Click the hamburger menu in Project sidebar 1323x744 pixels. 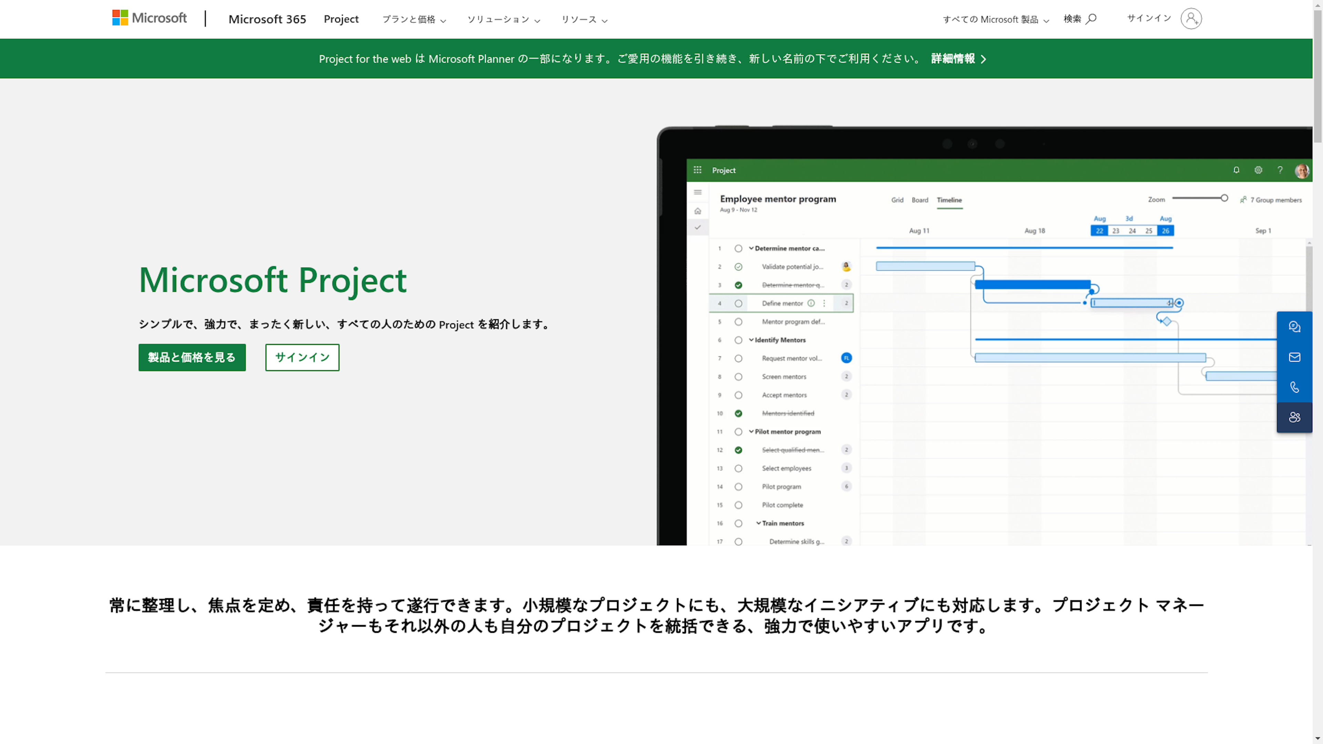pos(697,192)
